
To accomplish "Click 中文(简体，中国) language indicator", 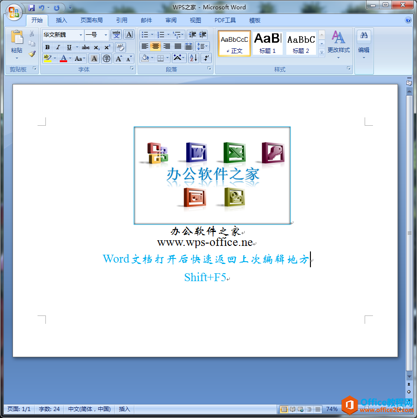I will click(x=89, y=409).
